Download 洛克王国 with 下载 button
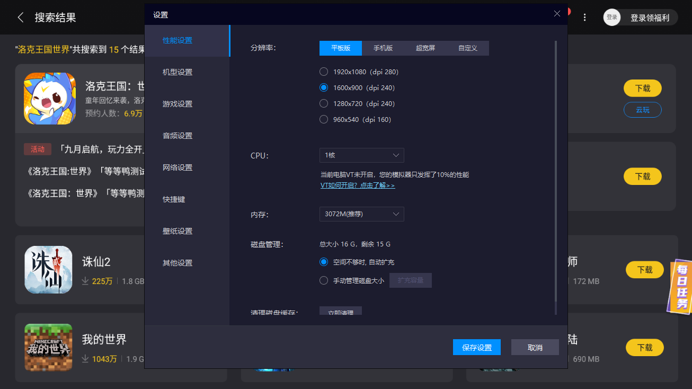Screen dimensions: 692x389 (643, 88)
